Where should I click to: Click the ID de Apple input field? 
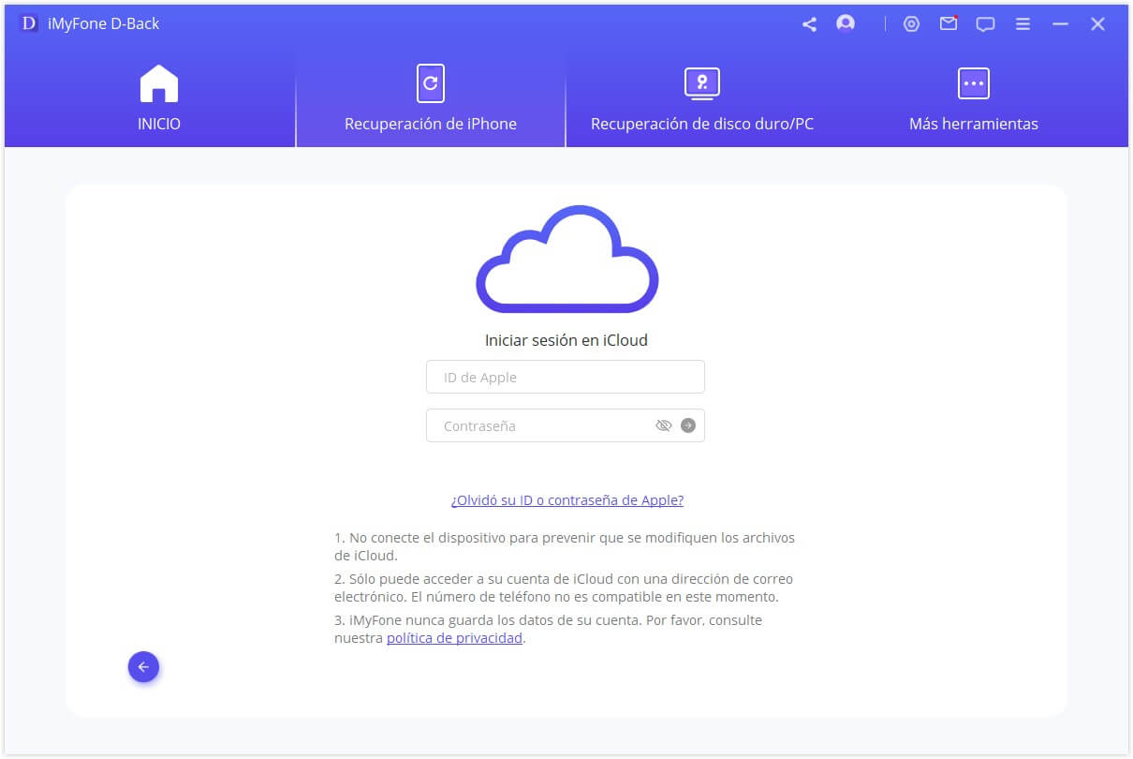click(566, 376)
